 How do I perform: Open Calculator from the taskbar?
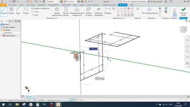tap(38, 104)
